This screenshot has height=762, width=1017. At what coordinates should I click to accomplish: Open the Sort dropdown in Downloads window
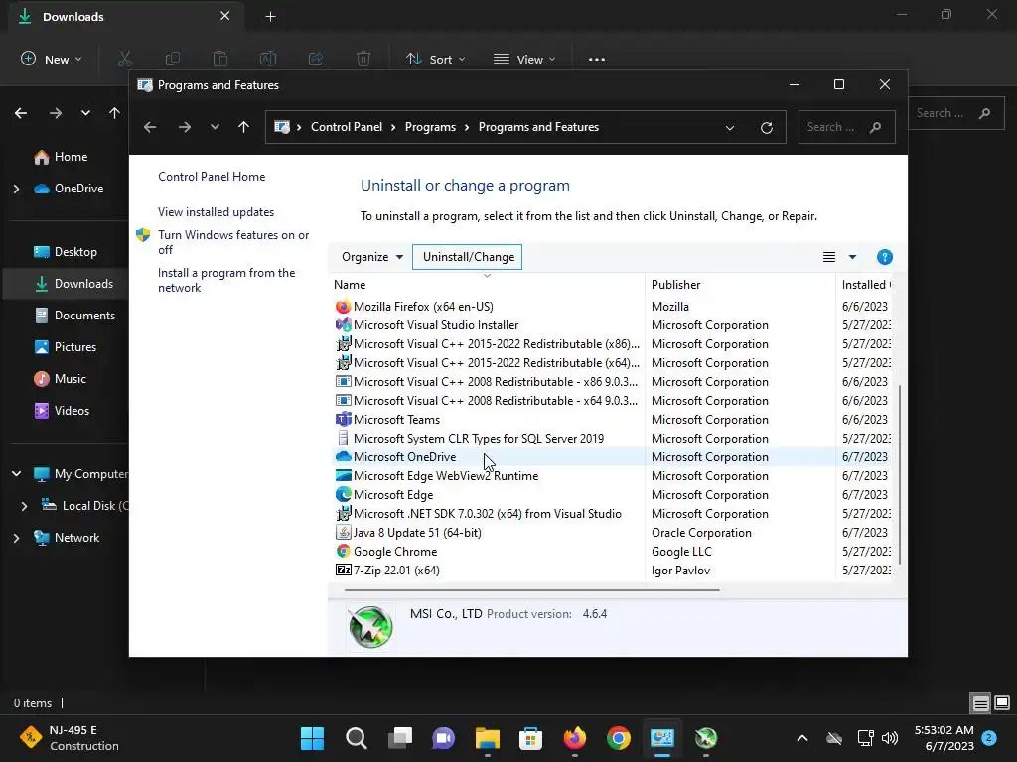pyautogui.click(x=436, y=59)
